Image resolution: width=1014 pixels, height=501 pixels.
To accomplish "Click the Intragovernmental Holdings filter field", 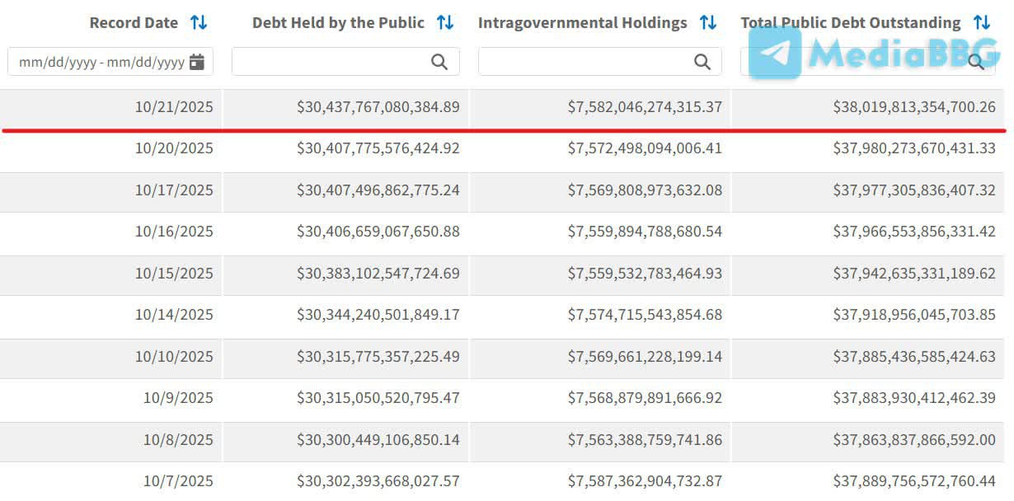I will (587, 62).
